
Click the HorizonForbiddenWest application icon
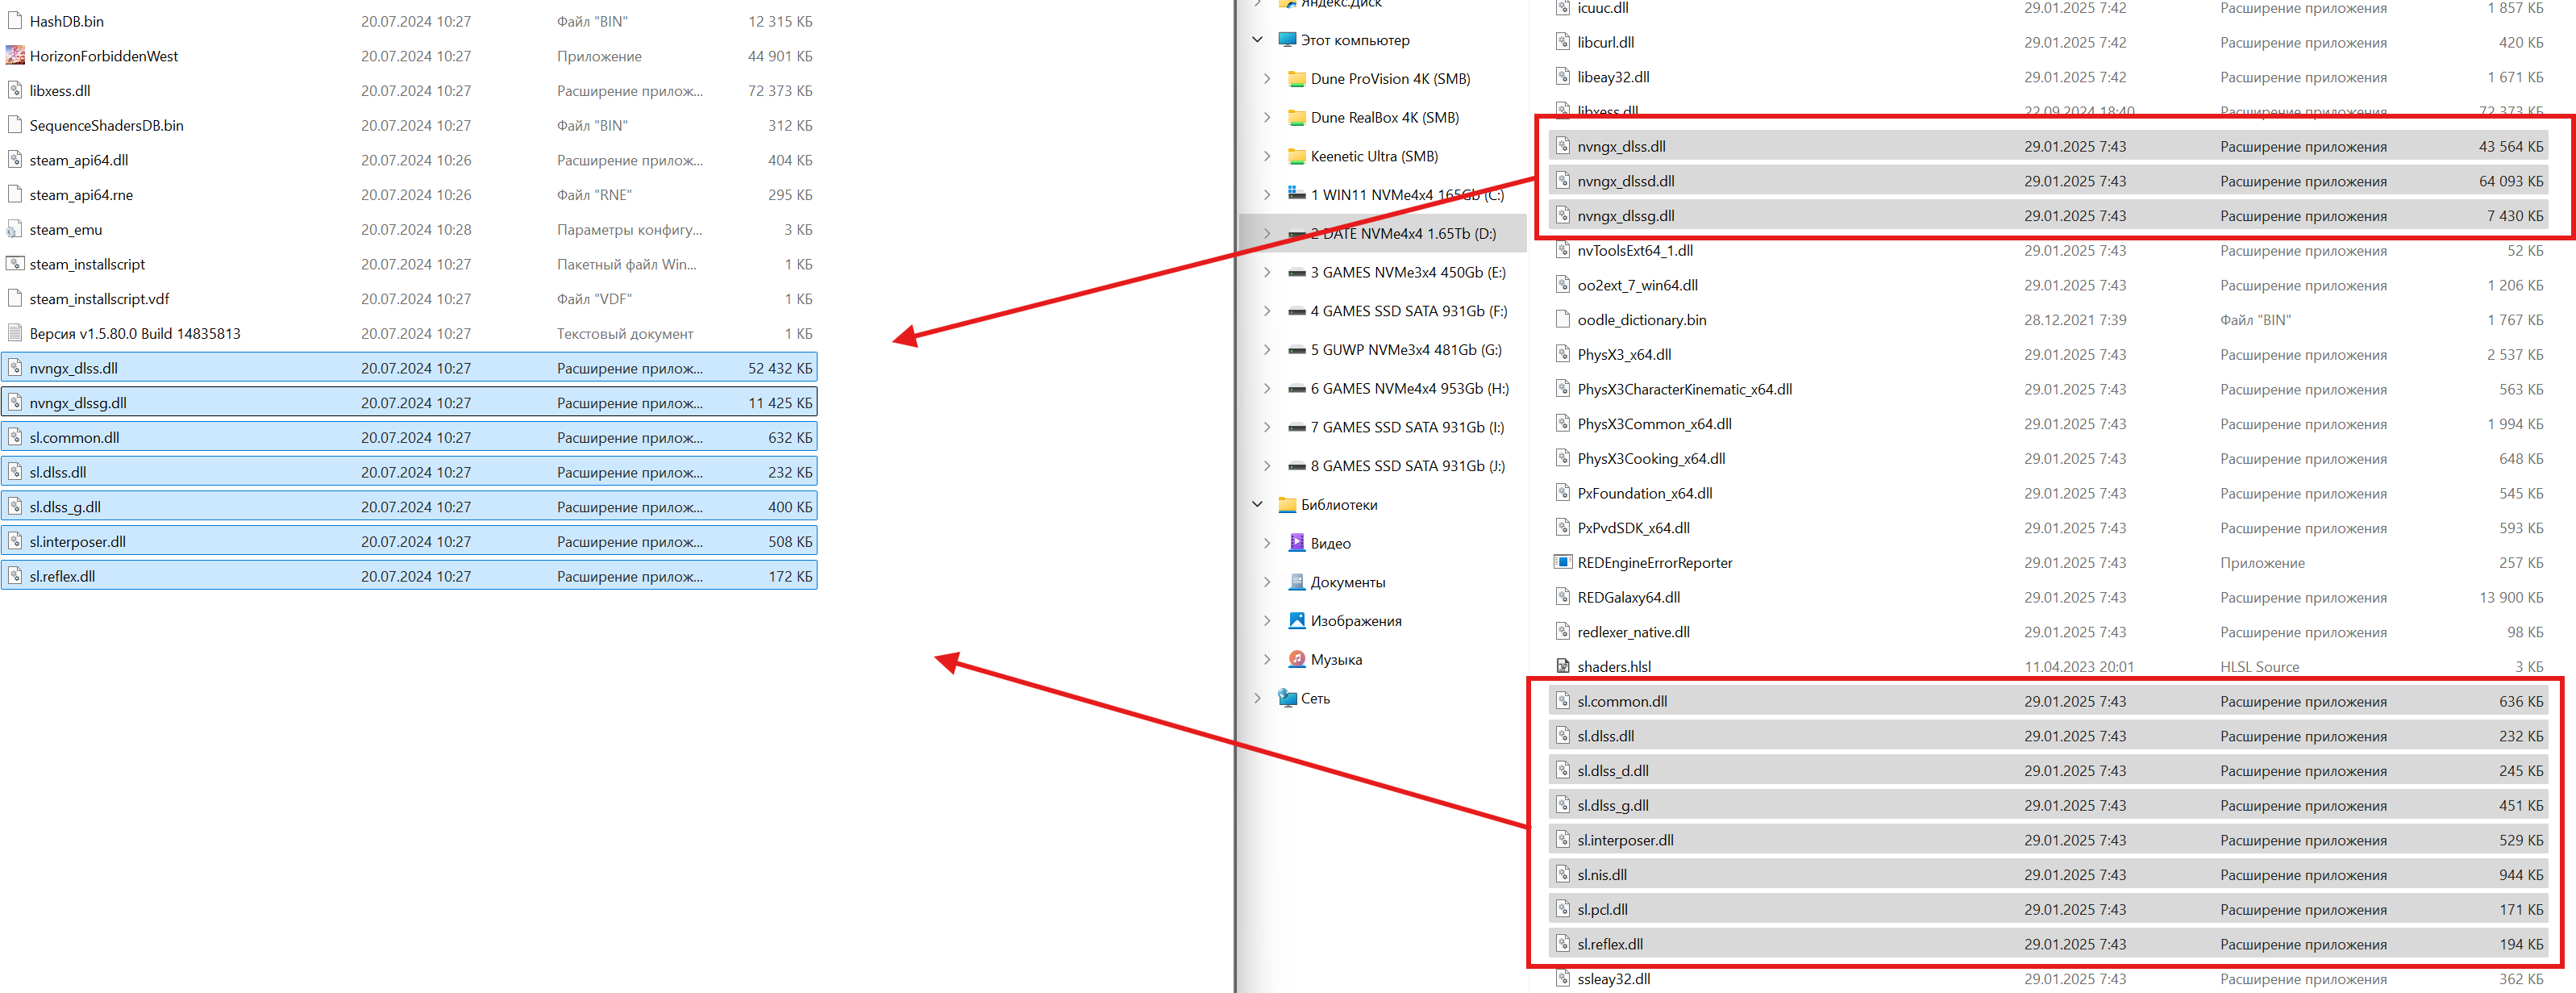tap(15, 56)
